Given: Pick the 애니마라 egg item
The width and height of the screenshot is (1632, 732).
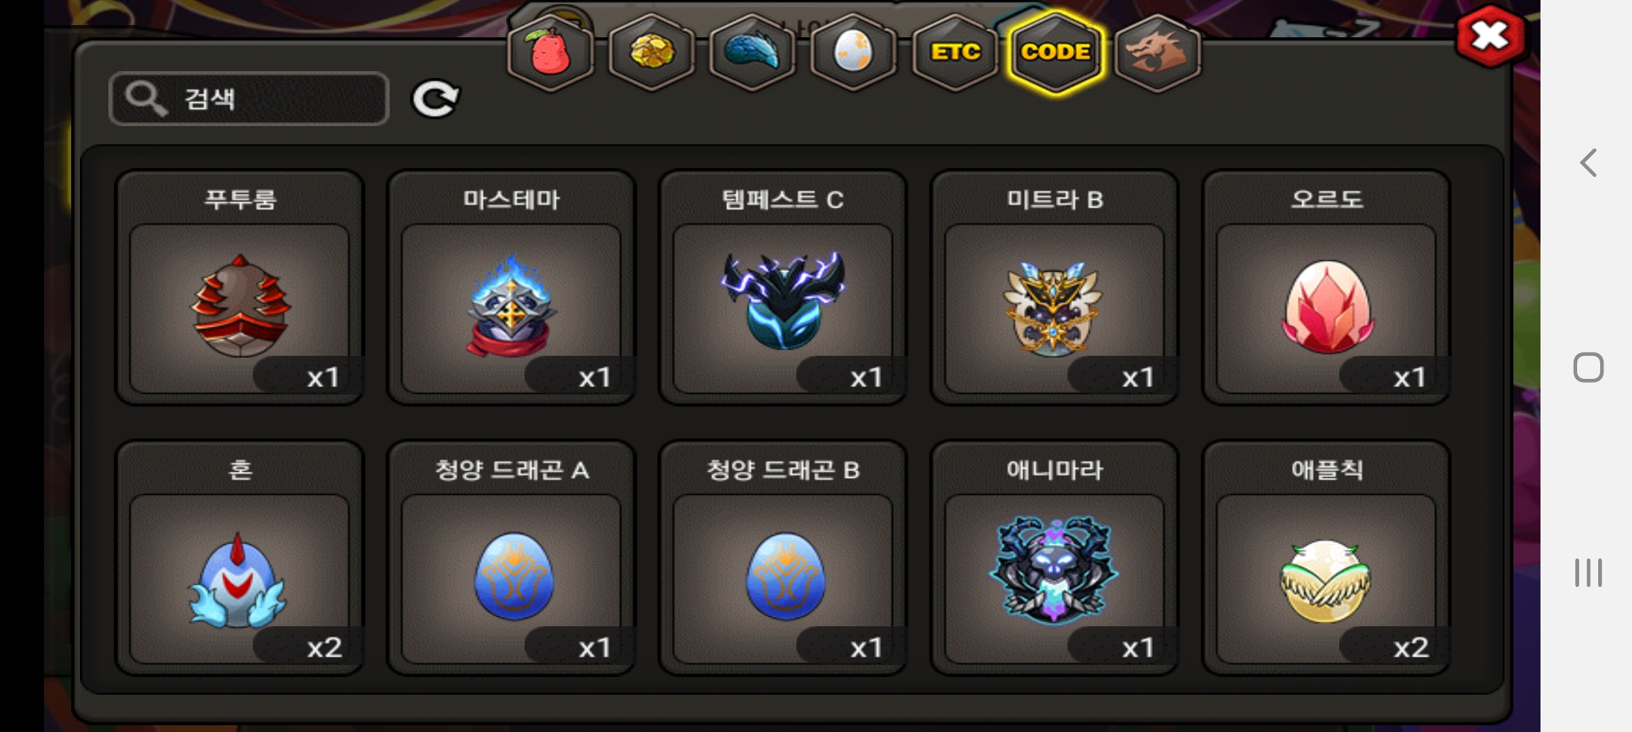Looking at the screenshot, I should pyautogui.click(x=1055, y=558).
